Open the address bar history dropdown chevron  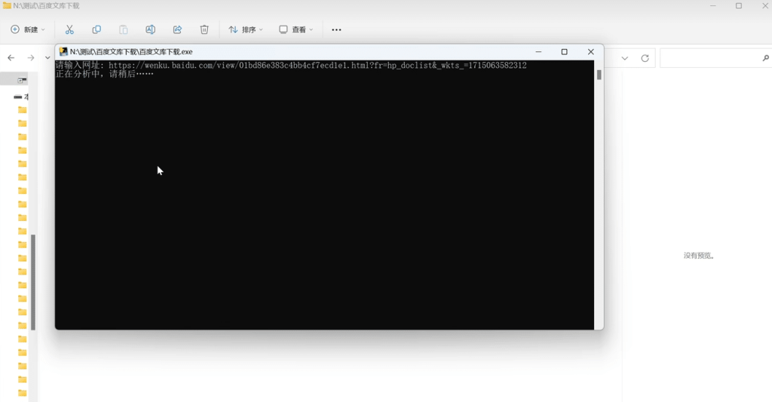(625, 58)
